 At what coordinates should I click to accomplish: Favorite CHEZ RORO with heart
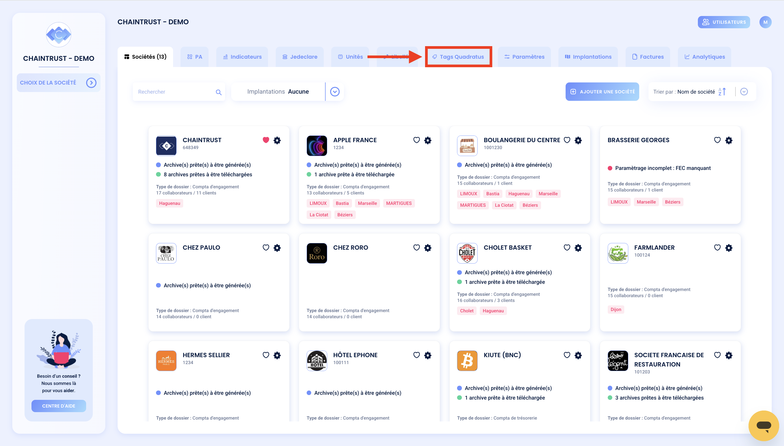click(416, 248)
